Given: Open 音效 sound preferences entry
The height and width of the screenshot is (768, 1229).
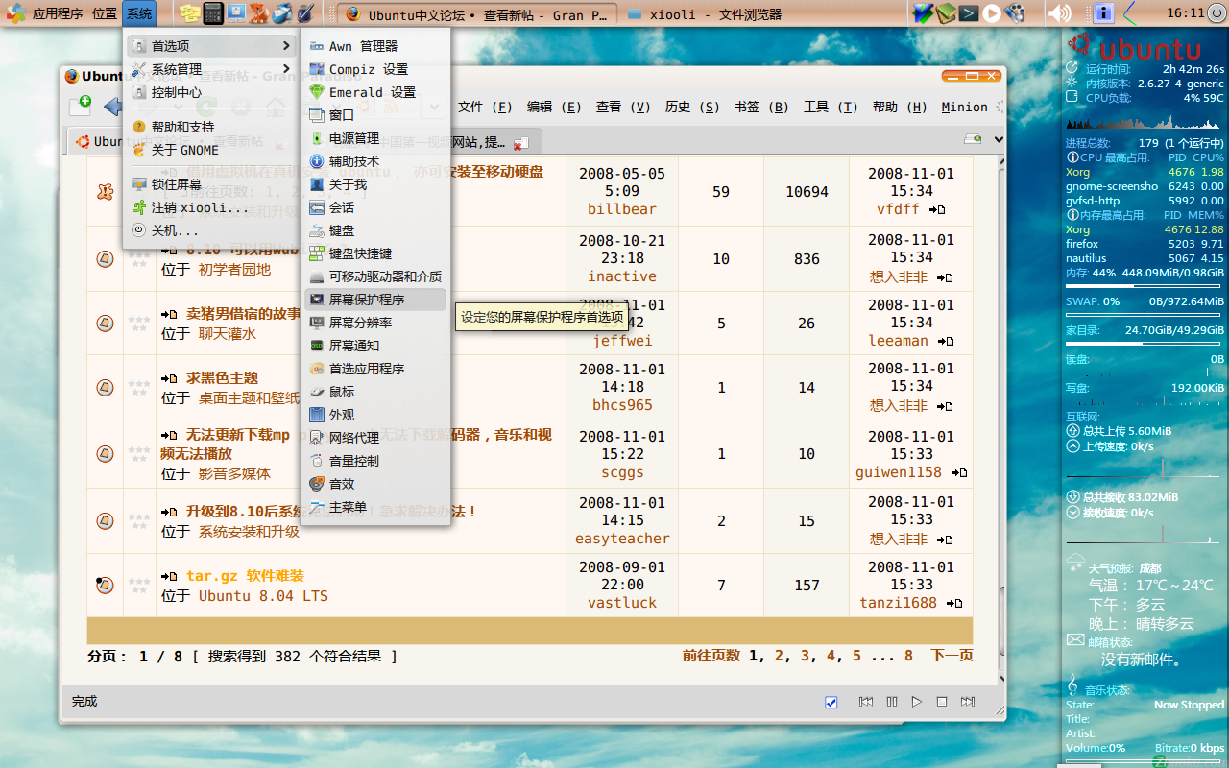Looking at the screenshot, I should 375,484.
